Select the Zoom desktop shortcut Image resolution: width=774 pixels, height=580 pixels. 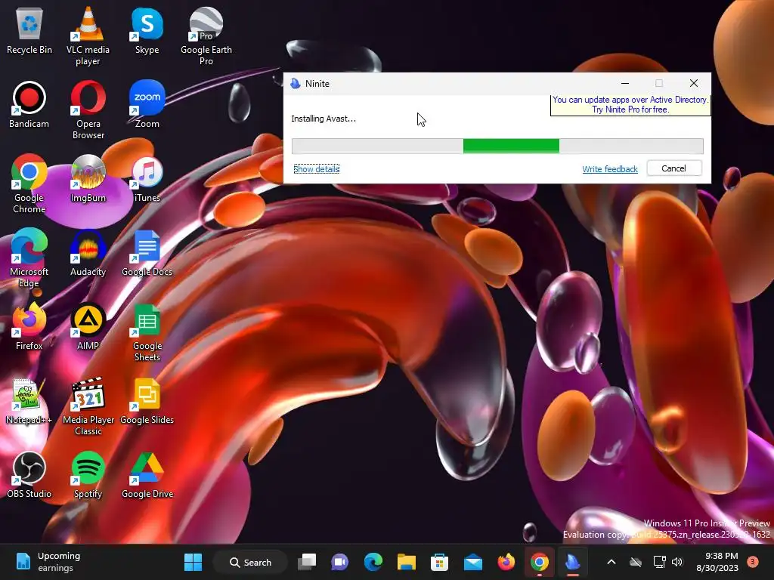coord(147,104)
